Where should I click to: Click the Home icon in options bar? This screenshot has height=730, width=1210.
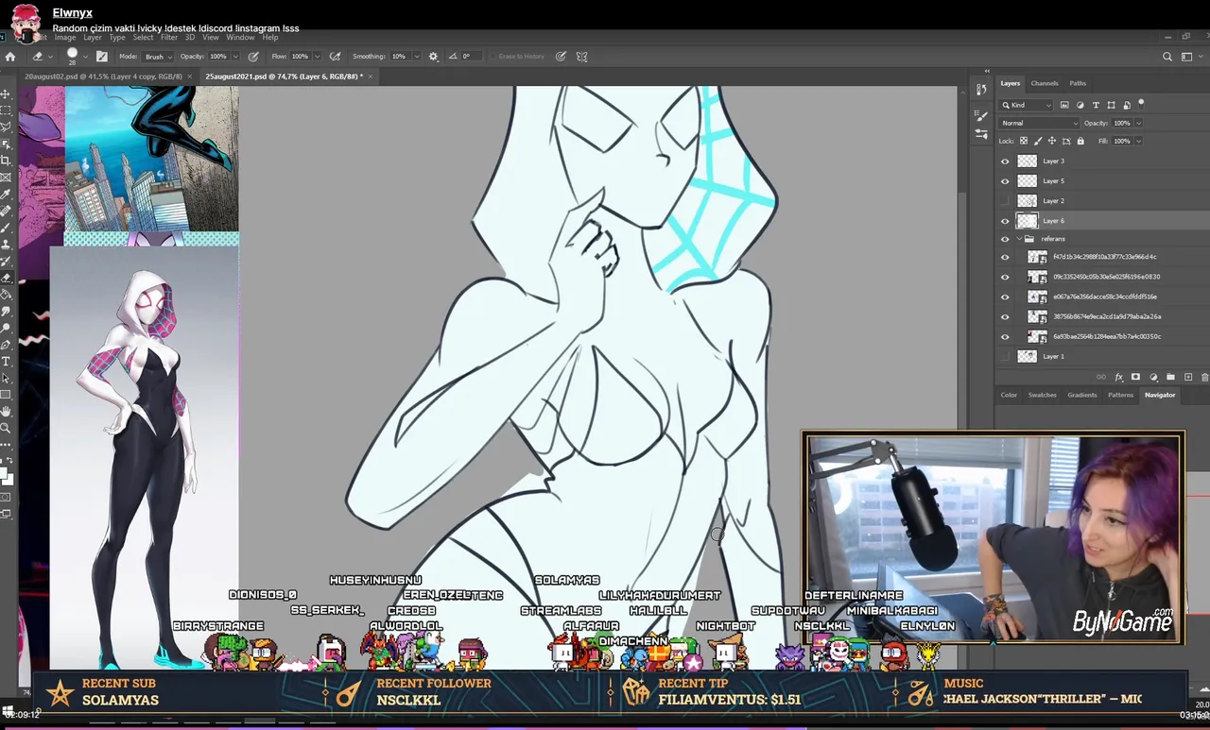click(x=10, y=57)
